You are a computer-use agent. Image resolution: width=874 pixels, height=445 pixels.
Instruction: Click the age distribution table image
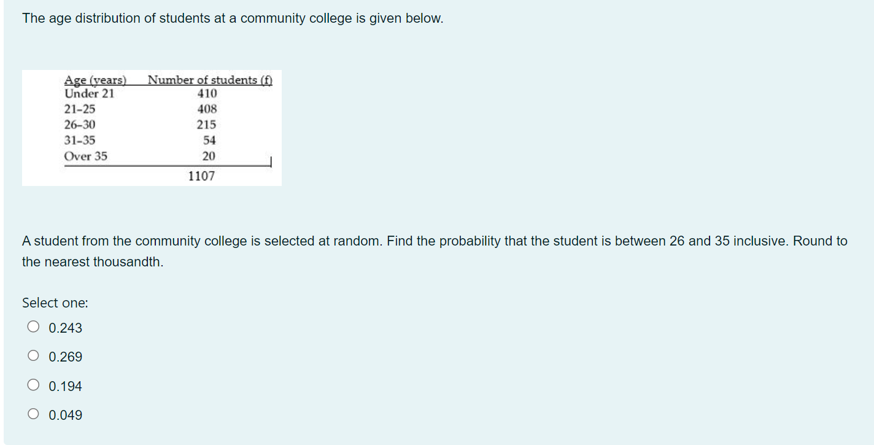point(152,127)
